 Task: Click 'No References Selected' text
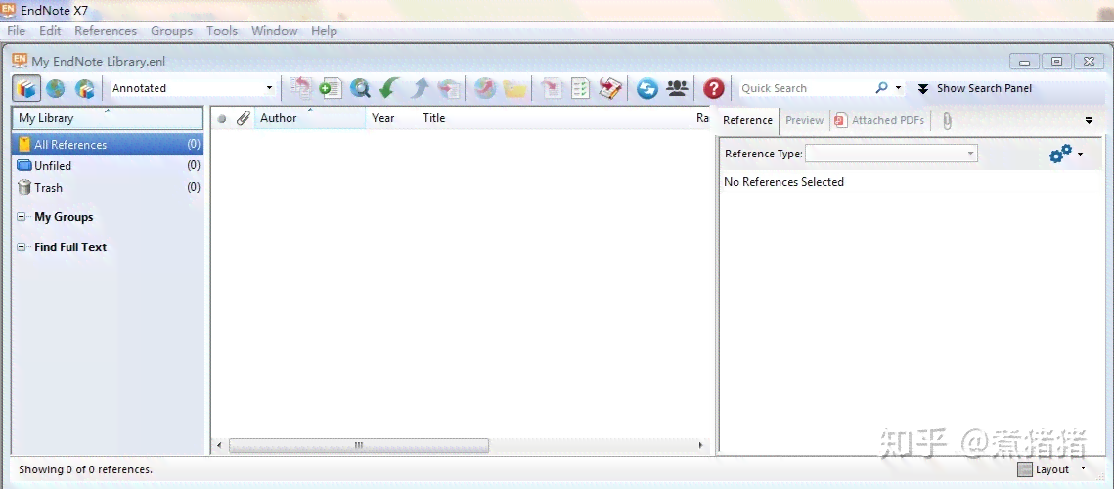coord(783,182)
